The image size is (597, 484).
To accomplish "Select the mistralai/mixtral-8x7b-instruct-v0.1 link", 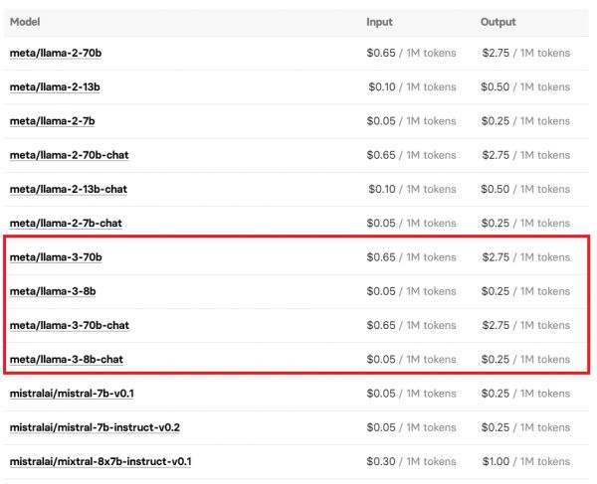I will tap(100, 461).
